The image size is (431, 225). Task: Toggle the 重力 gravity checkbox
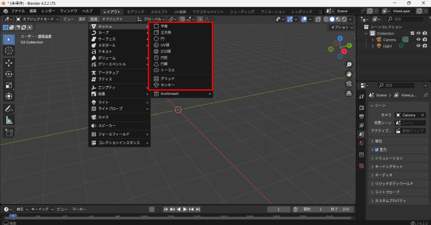[x=377, y=150]
